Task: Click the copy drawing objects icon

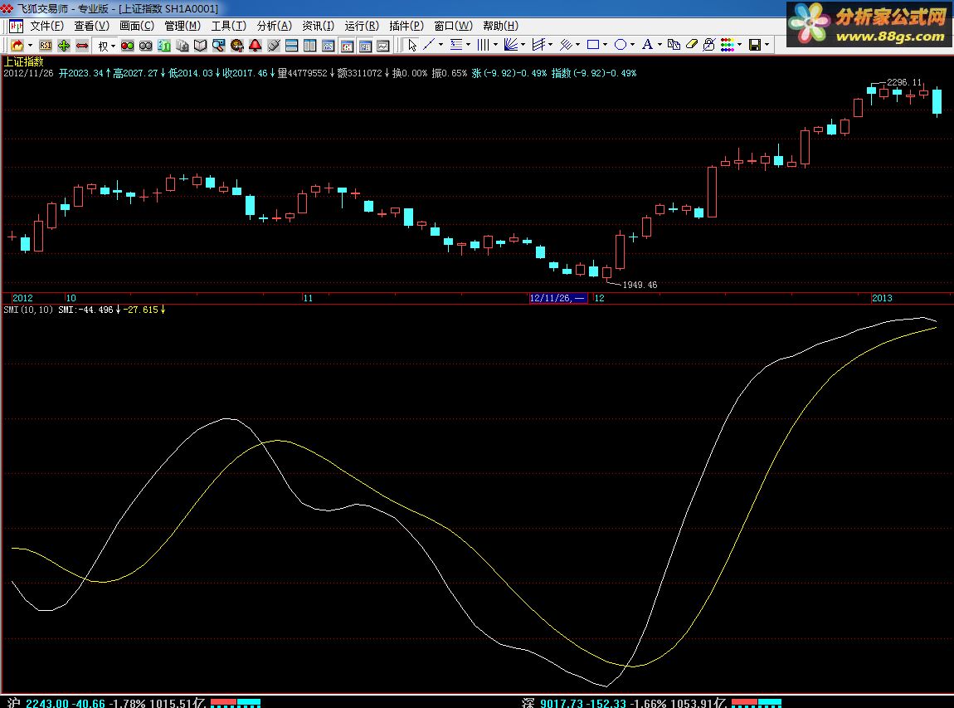Action: click(674, 45)
